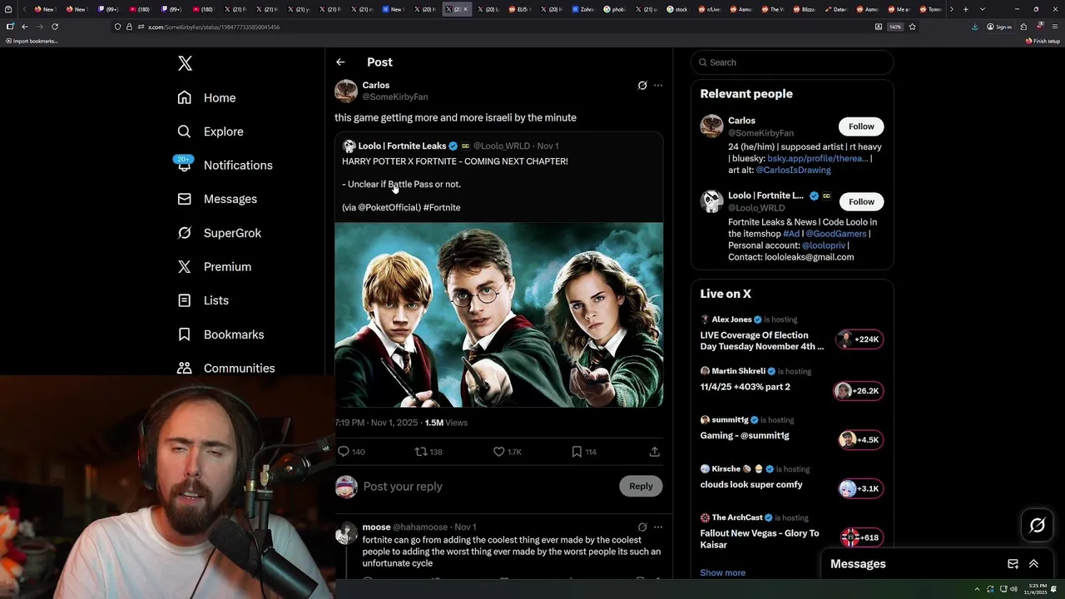
Task: Reload the page in browser toolbar
Action: pos(55,27)
